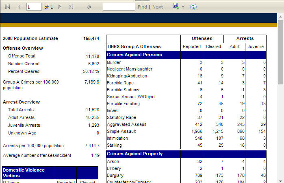Click the Next search result link

(158, 7)
